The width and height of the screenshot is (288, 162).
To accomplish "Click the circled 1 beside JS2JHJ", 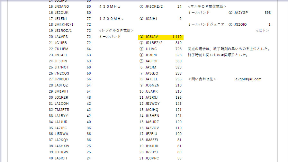I will point(141,19).
